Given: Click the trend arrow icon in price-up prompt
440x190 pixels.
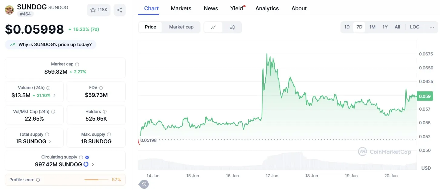Looking at the screenshot, I should pyautogui.click(x=12, y=45).
